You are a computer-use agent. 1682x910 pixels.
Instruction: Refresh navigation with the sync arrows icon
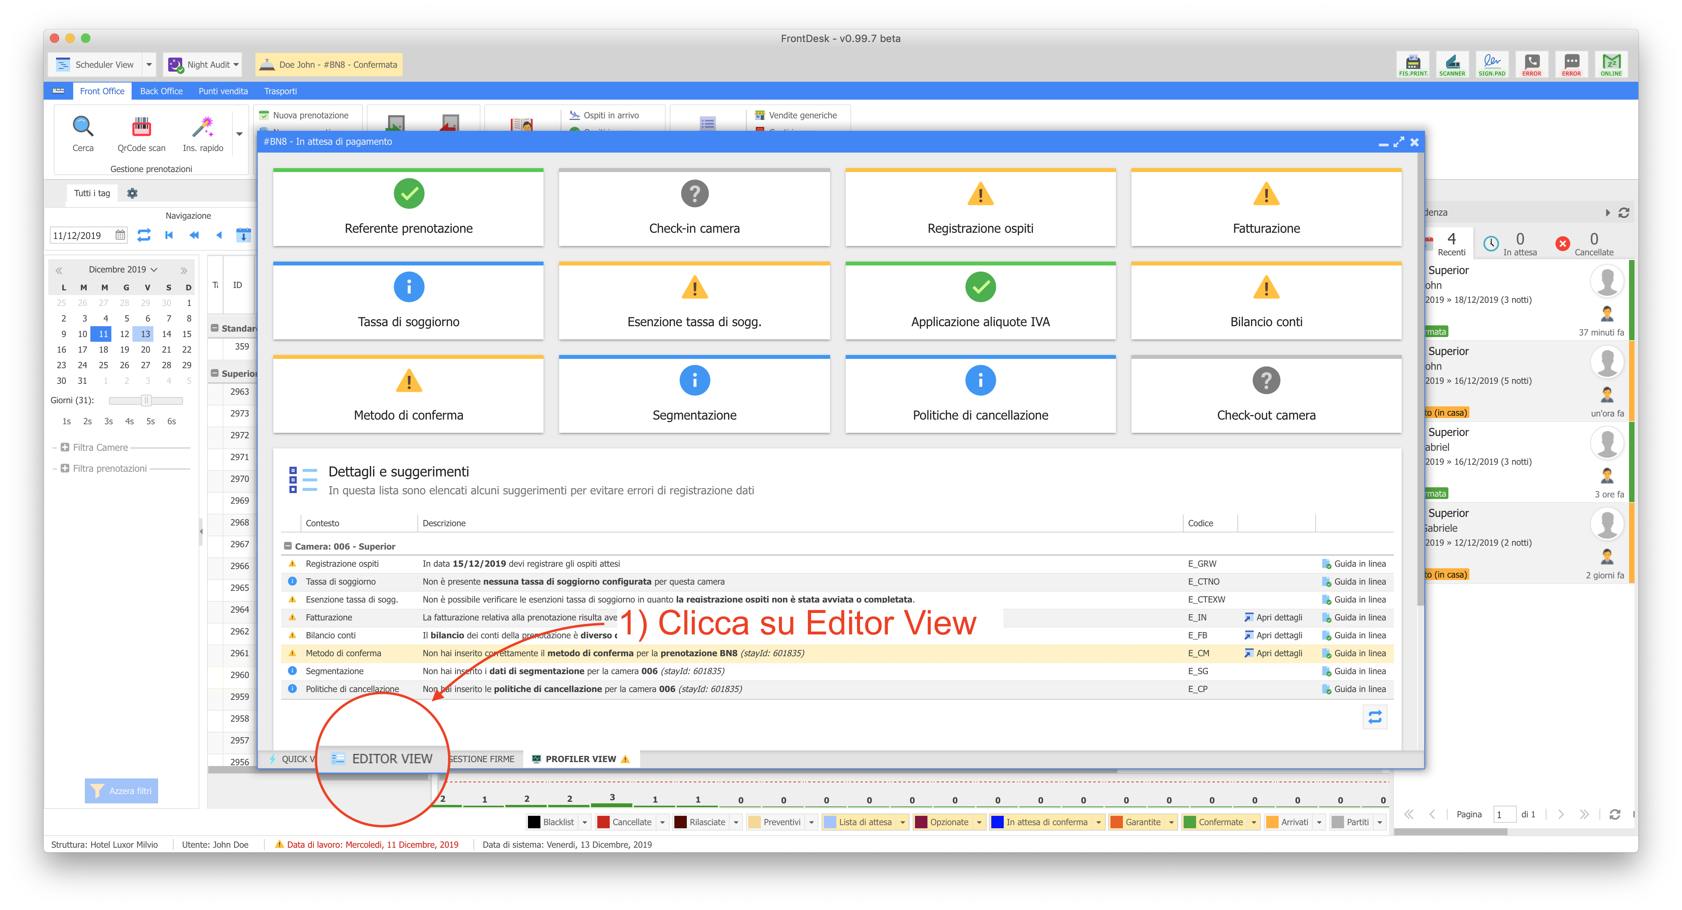tap(144, 235)
